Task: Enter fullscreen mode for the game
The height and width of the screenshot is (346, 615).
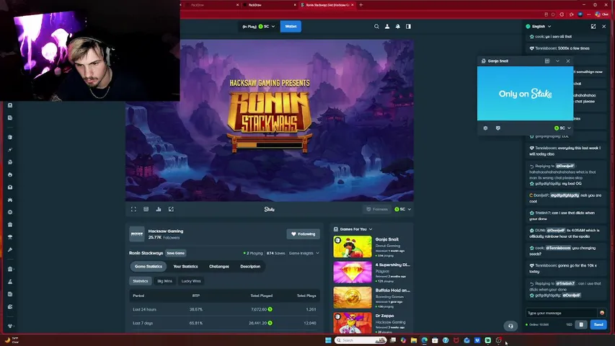Action: click(133, 209)
